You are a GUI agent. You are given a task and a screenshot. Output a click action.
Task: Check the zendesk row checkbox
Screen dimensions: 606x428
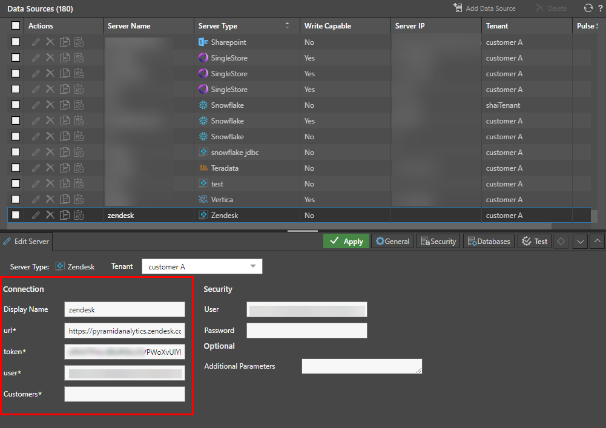point(16,215)
